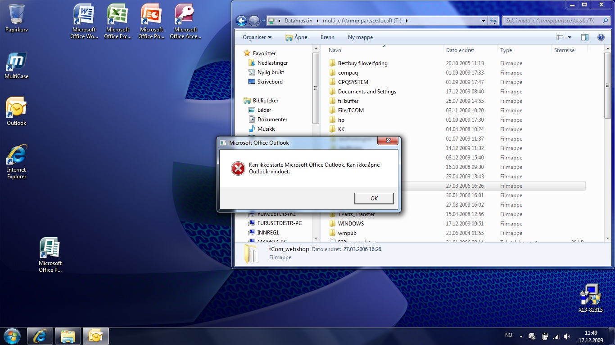Open the network signal tray icon
The height and width of the screenshot is (345, 615).
556,336
